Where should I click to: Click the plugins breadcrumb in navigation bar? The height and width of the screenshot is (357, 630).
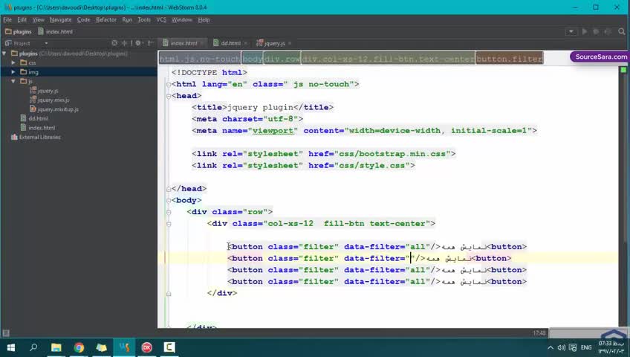pyautogui.click(x=19, y=31)
